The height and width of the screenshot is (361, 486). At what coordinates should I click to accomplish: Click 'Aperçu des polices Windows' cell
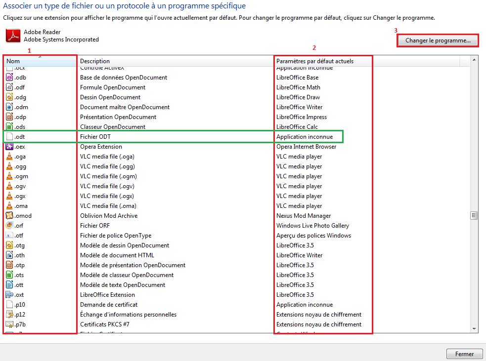coord(313,235)
